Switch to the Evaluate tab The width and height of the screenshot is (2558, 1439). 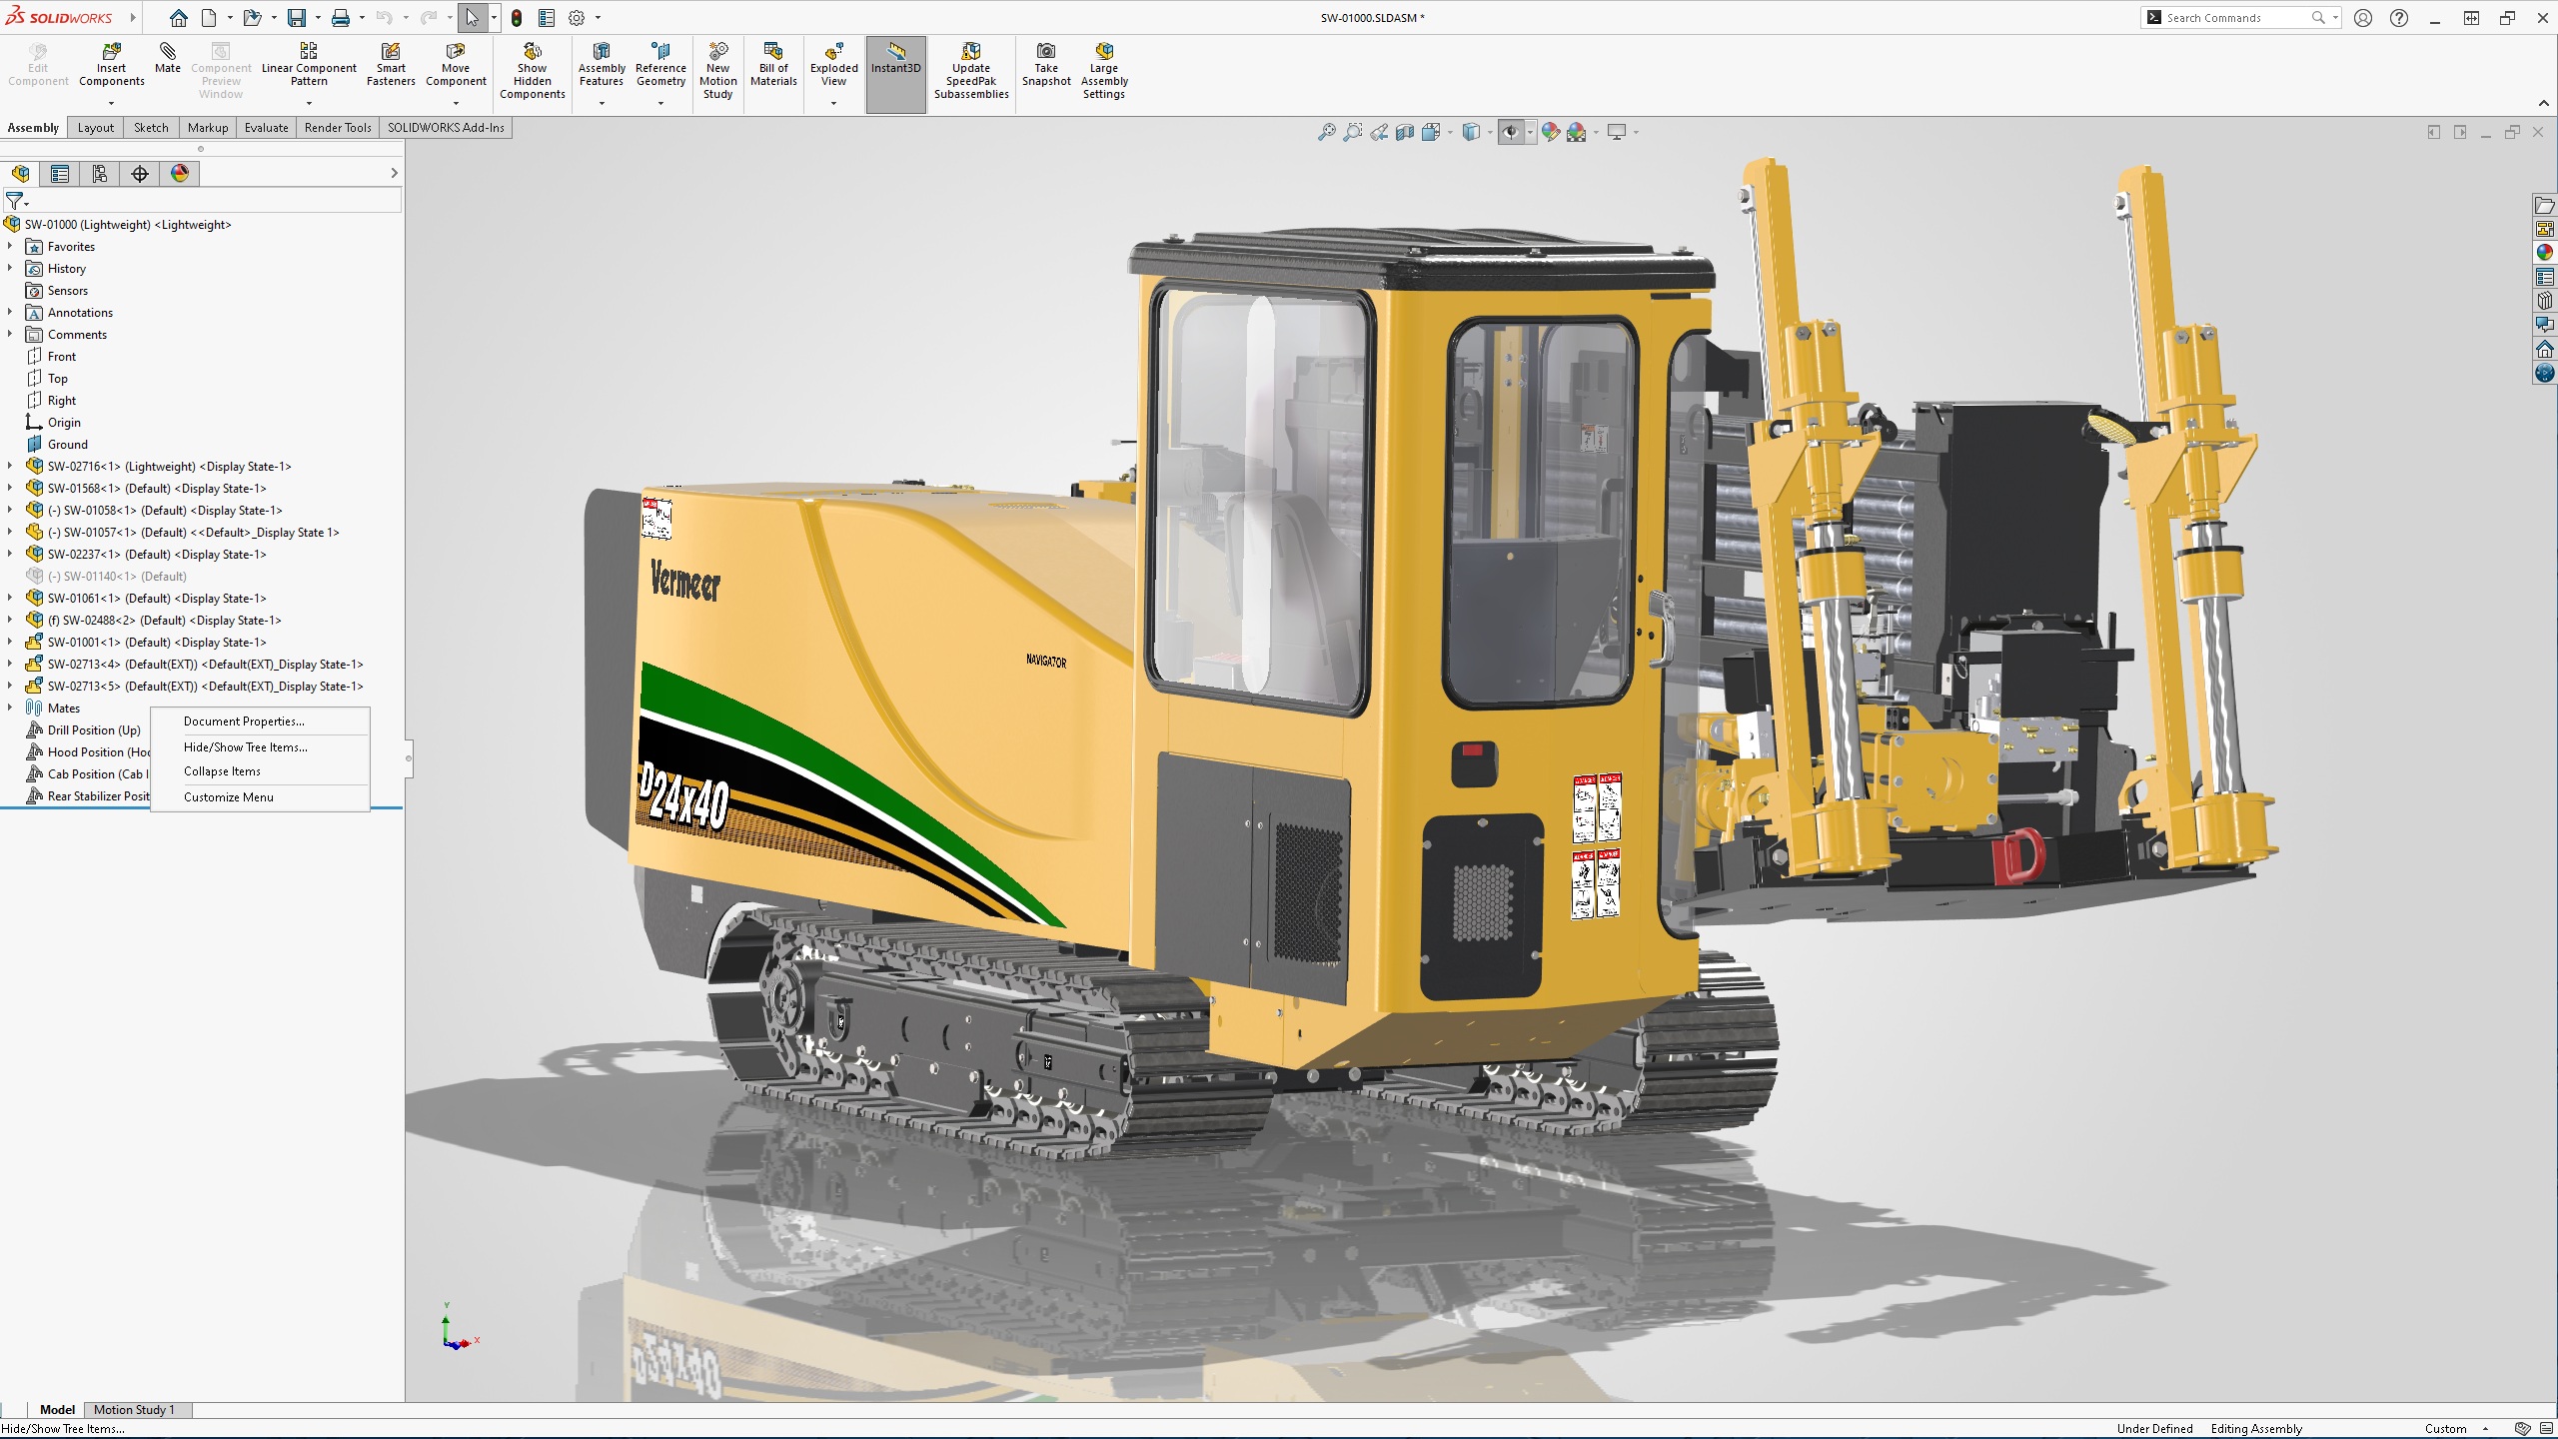266,128
